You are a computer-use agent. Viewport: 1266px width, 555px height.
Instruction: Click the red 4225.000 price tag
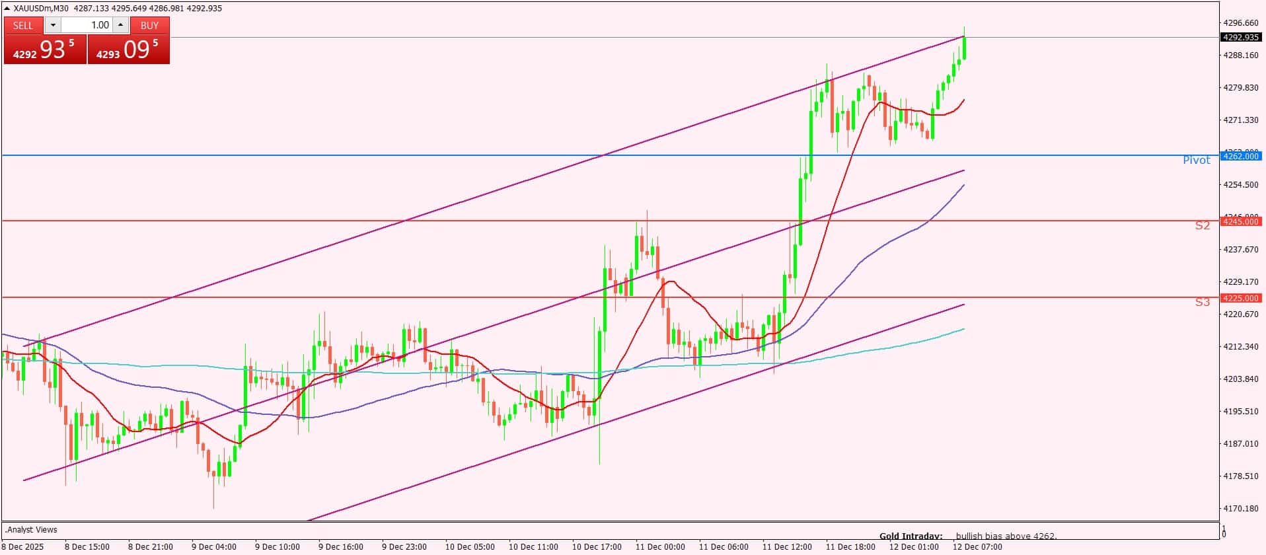(1242, 298)
